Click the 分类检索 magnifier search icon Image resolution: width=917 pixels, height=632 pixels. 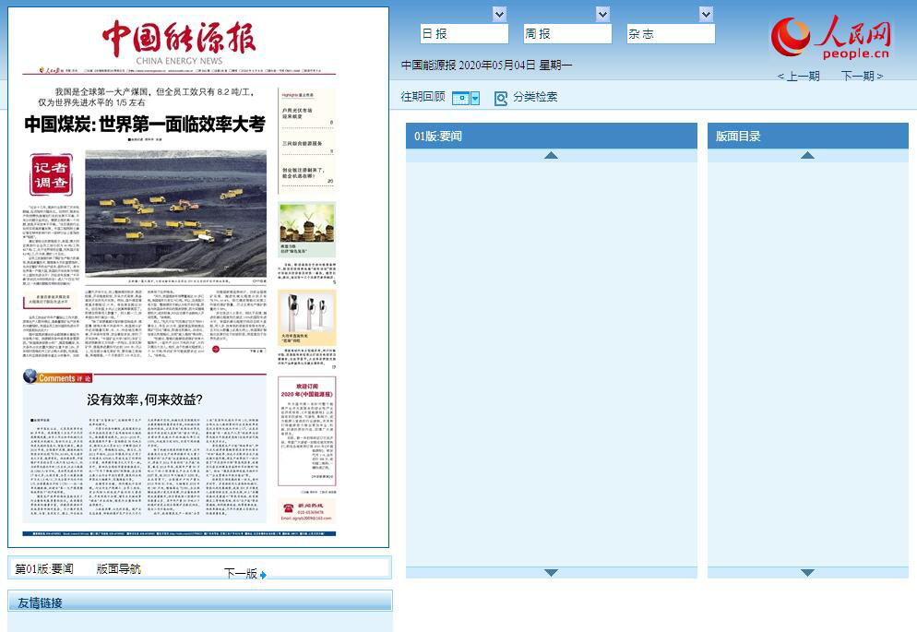coord(501,98)
